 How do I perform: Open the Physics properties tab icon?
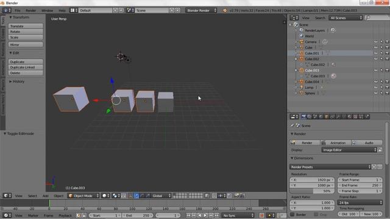(x=367, y=117)
